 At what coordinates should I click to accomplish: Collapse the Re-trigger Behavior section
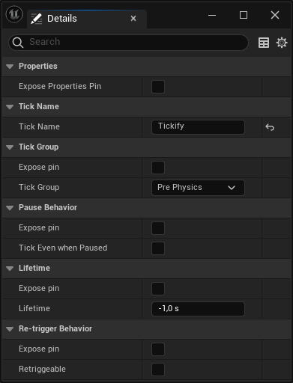click(x=10, y=329)
